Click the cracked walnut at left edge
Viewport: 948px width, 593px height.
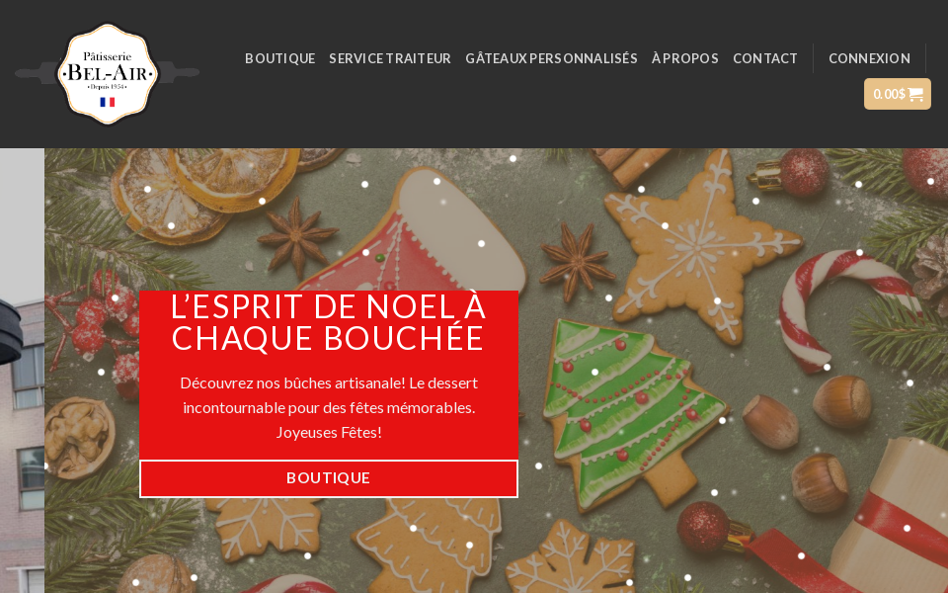pyautogui.click(x=79, y=438)
